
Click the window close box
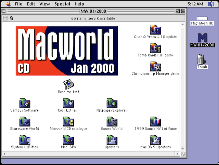coord(4,11)
